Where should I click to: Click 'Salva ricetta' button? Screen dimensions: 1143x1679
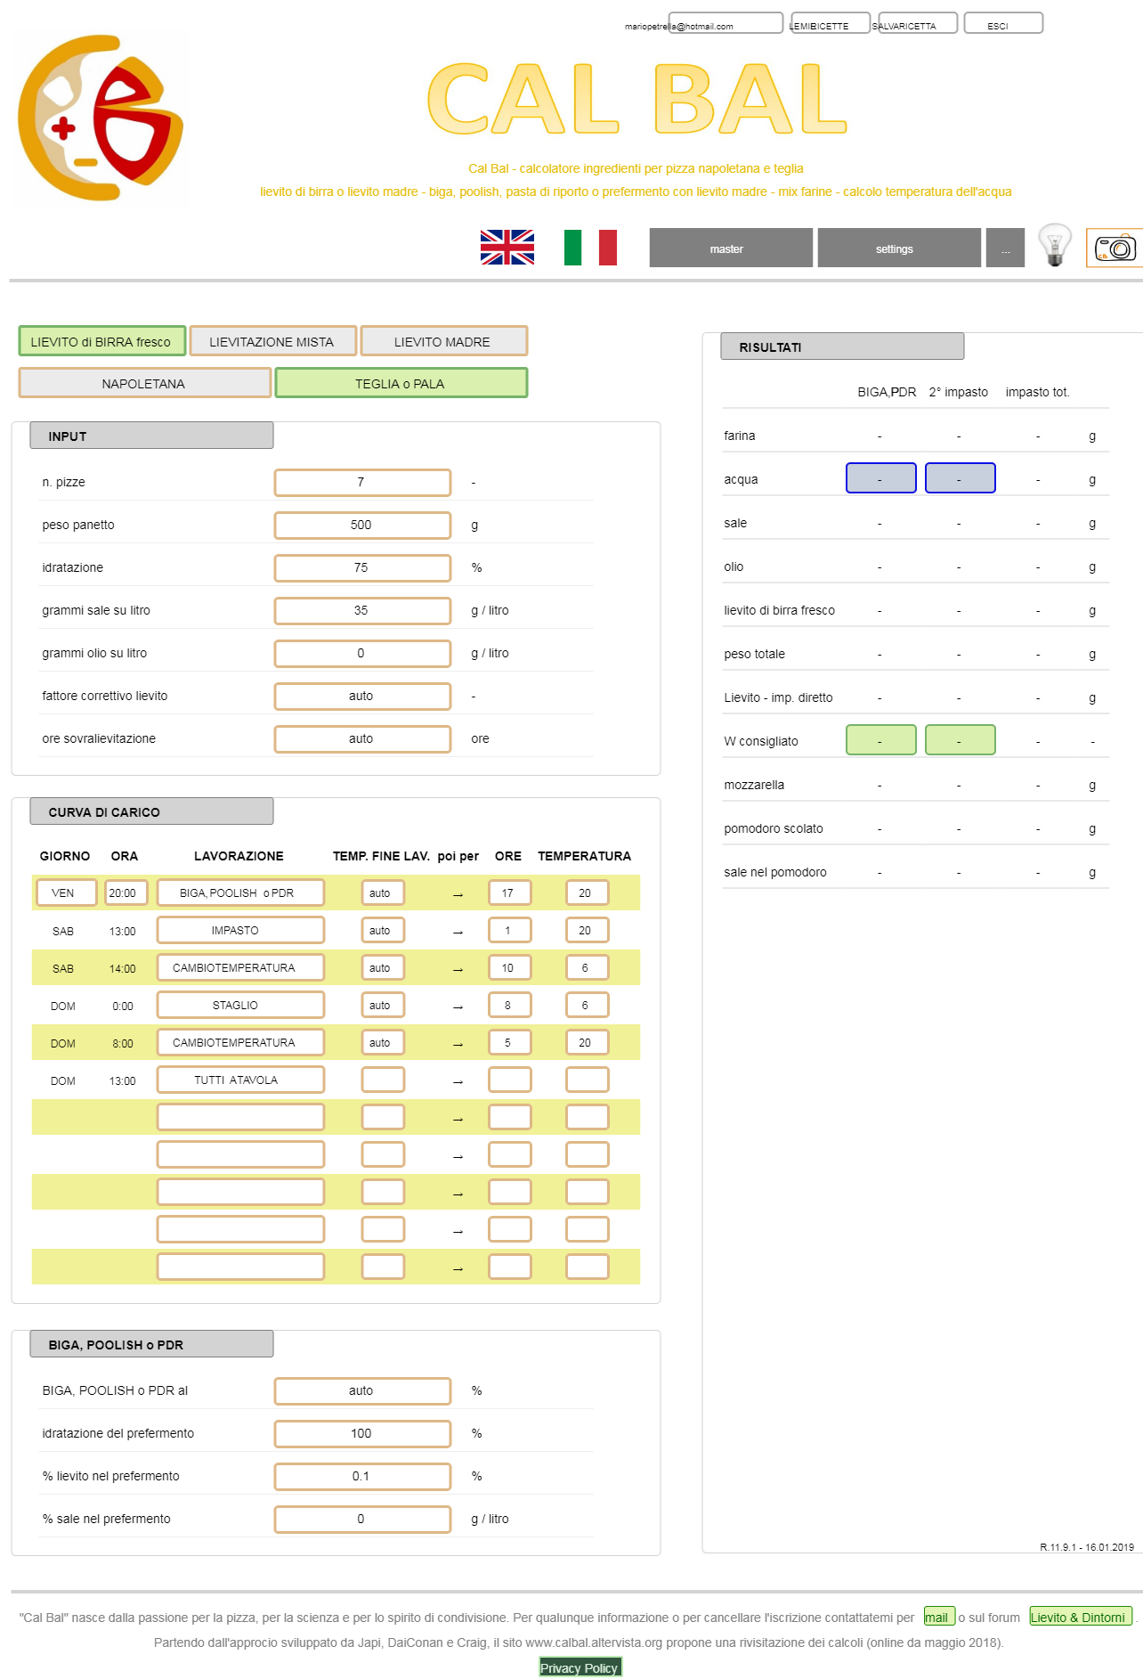click(918, 23)
